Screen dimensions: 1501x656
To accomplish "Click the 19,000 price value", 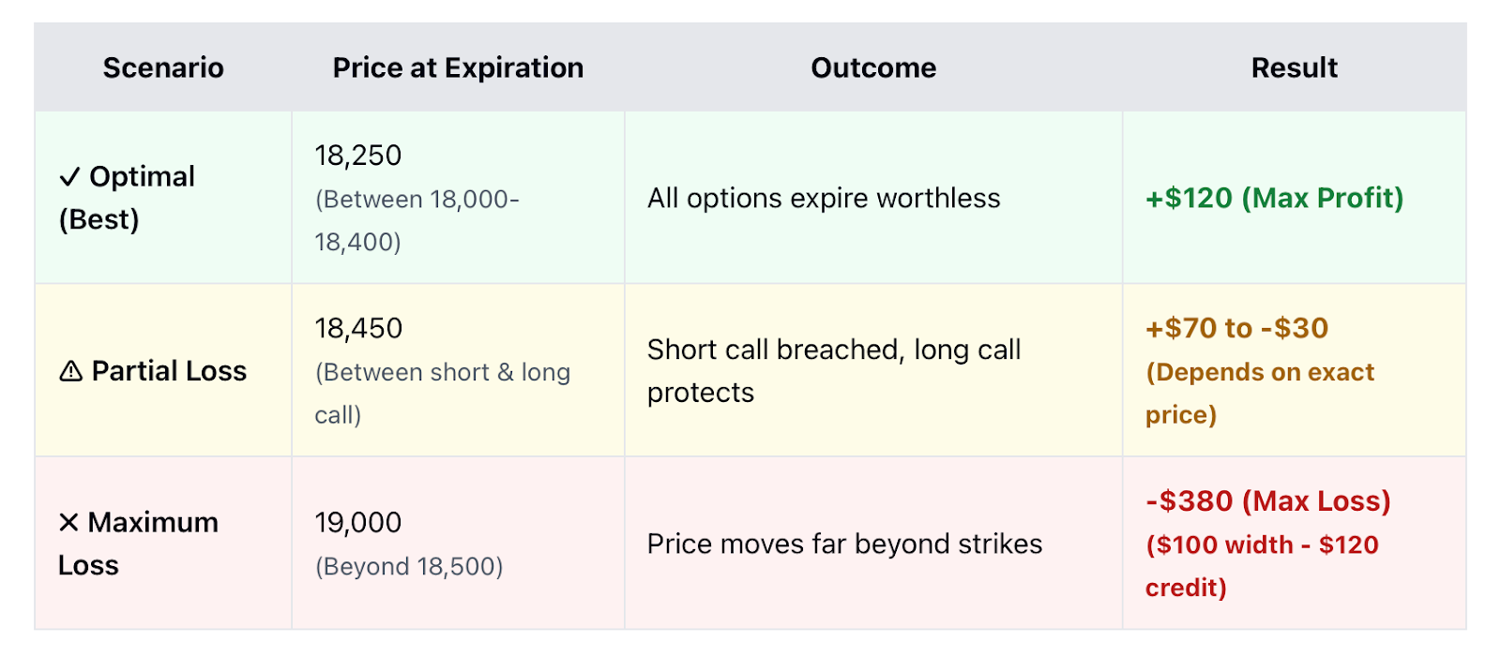I will point(358,523).
